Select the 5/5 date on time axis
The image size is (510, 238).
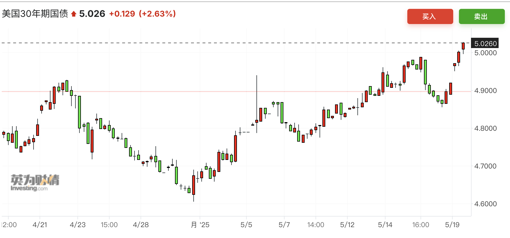coord(246,225)
